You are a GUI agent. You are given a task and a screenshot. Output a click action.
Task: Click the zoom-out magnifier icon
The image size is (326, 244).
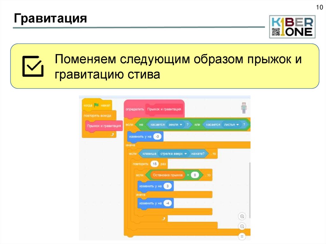(242, 227)
